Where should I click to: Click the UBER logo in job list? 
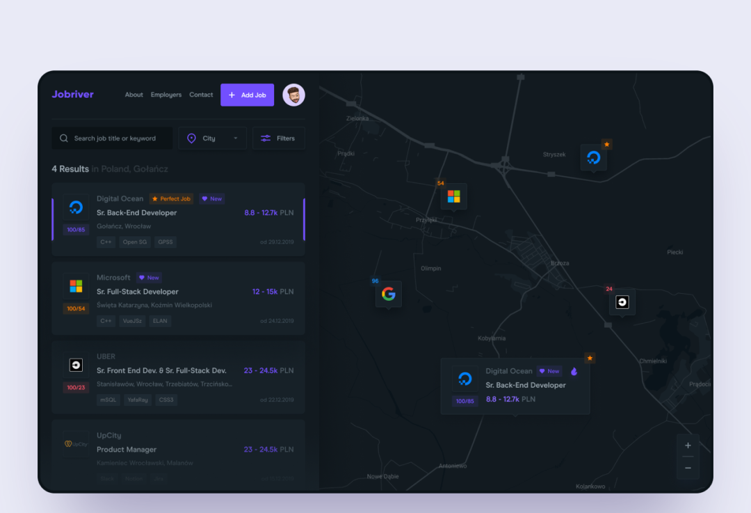click(x=76, y=365)
